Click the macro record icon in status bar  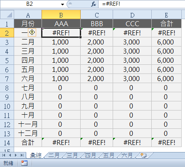(25, 163)
